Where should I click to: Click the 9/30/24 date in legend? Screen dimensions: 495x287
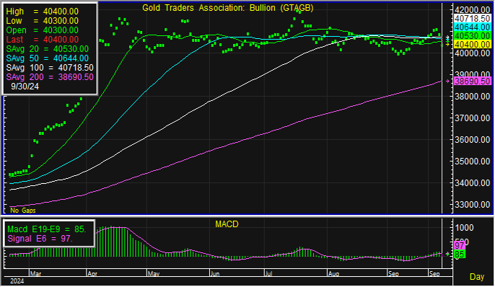[25, 87]
